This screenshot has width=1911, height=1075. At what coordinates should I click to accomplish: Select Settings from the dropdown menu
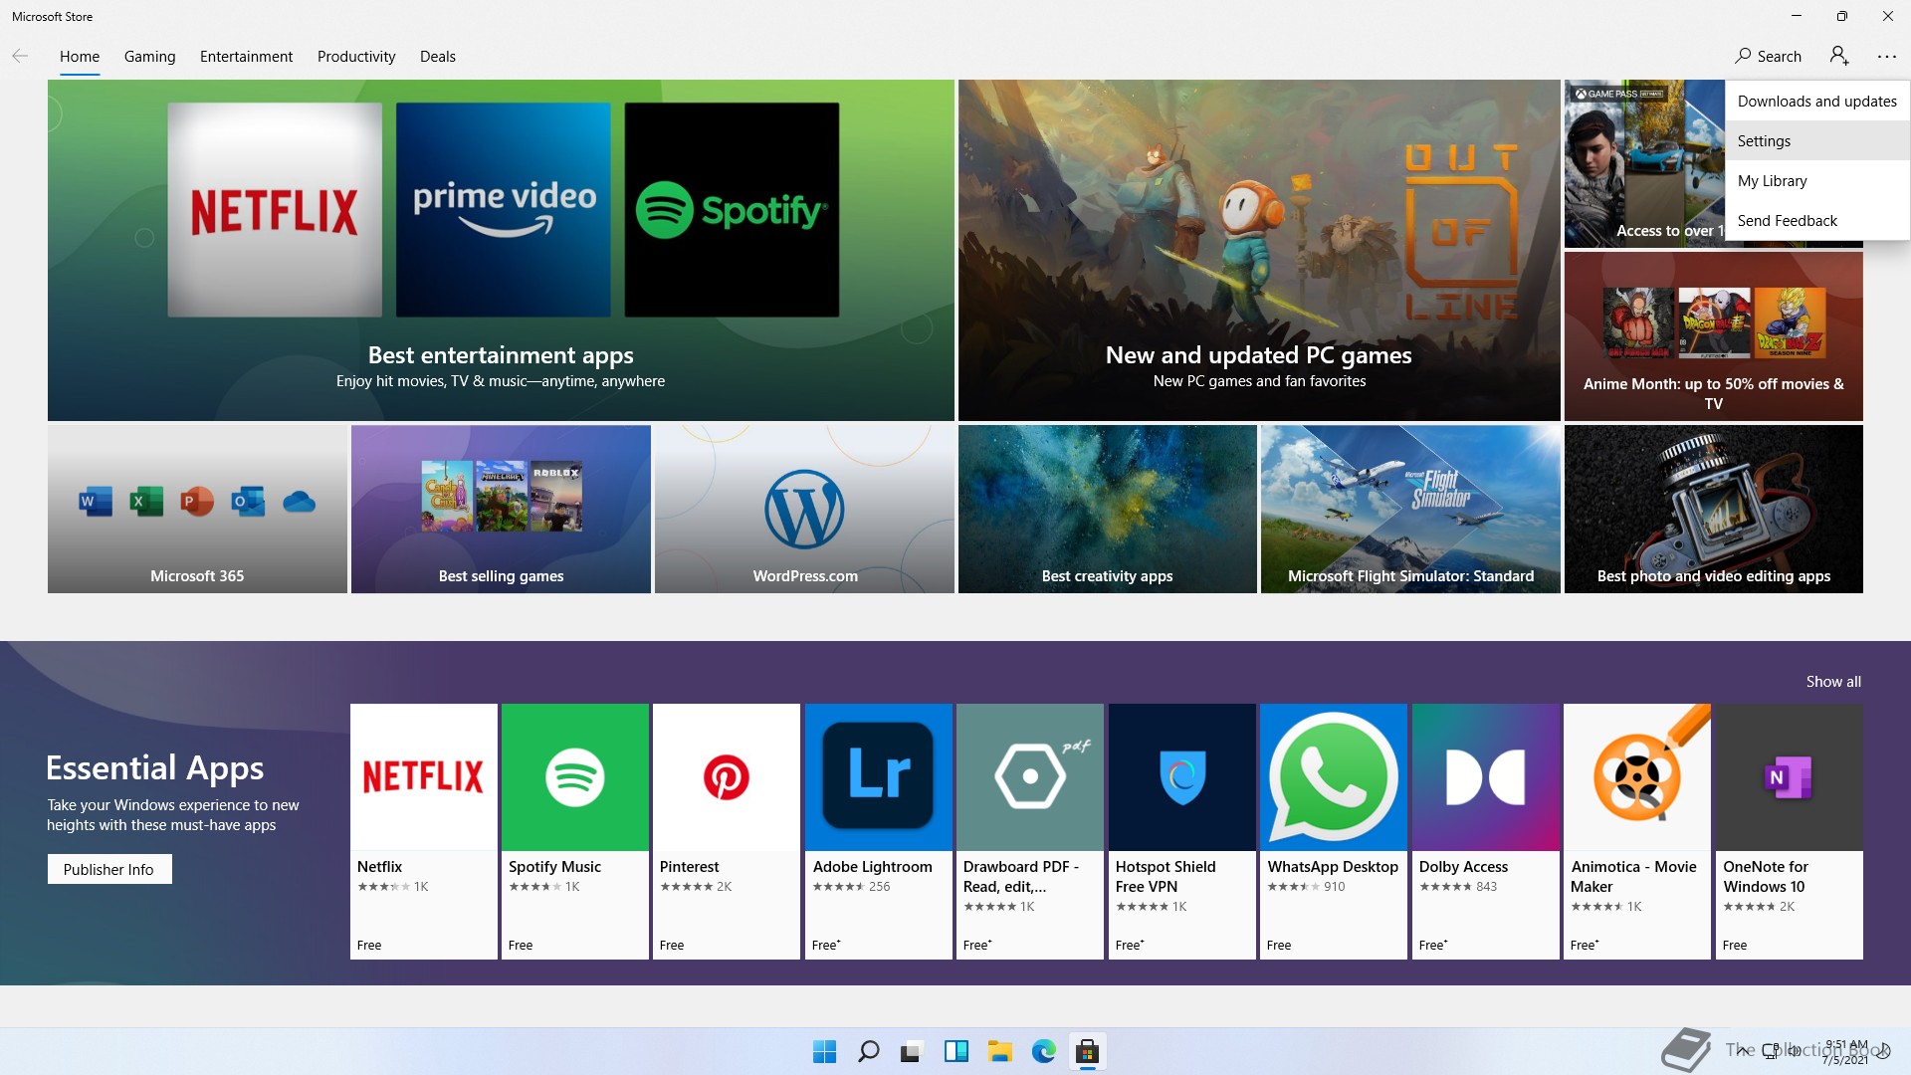(1817, 140)
